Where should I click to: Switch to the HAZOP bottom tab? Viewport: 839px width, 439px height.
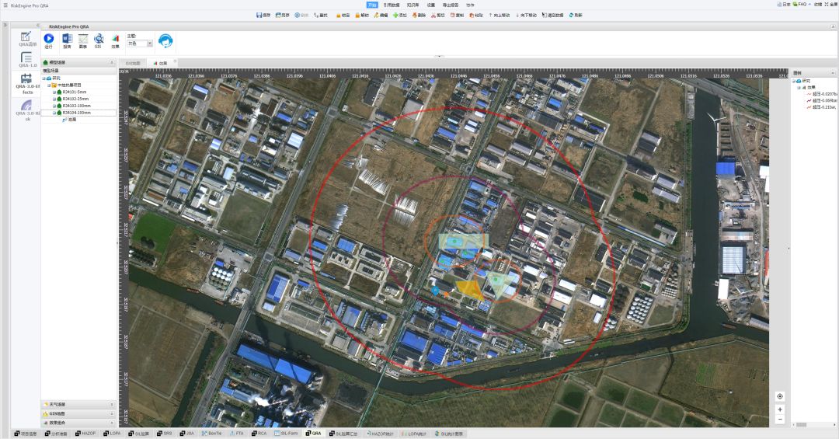[x=86, y=434]
